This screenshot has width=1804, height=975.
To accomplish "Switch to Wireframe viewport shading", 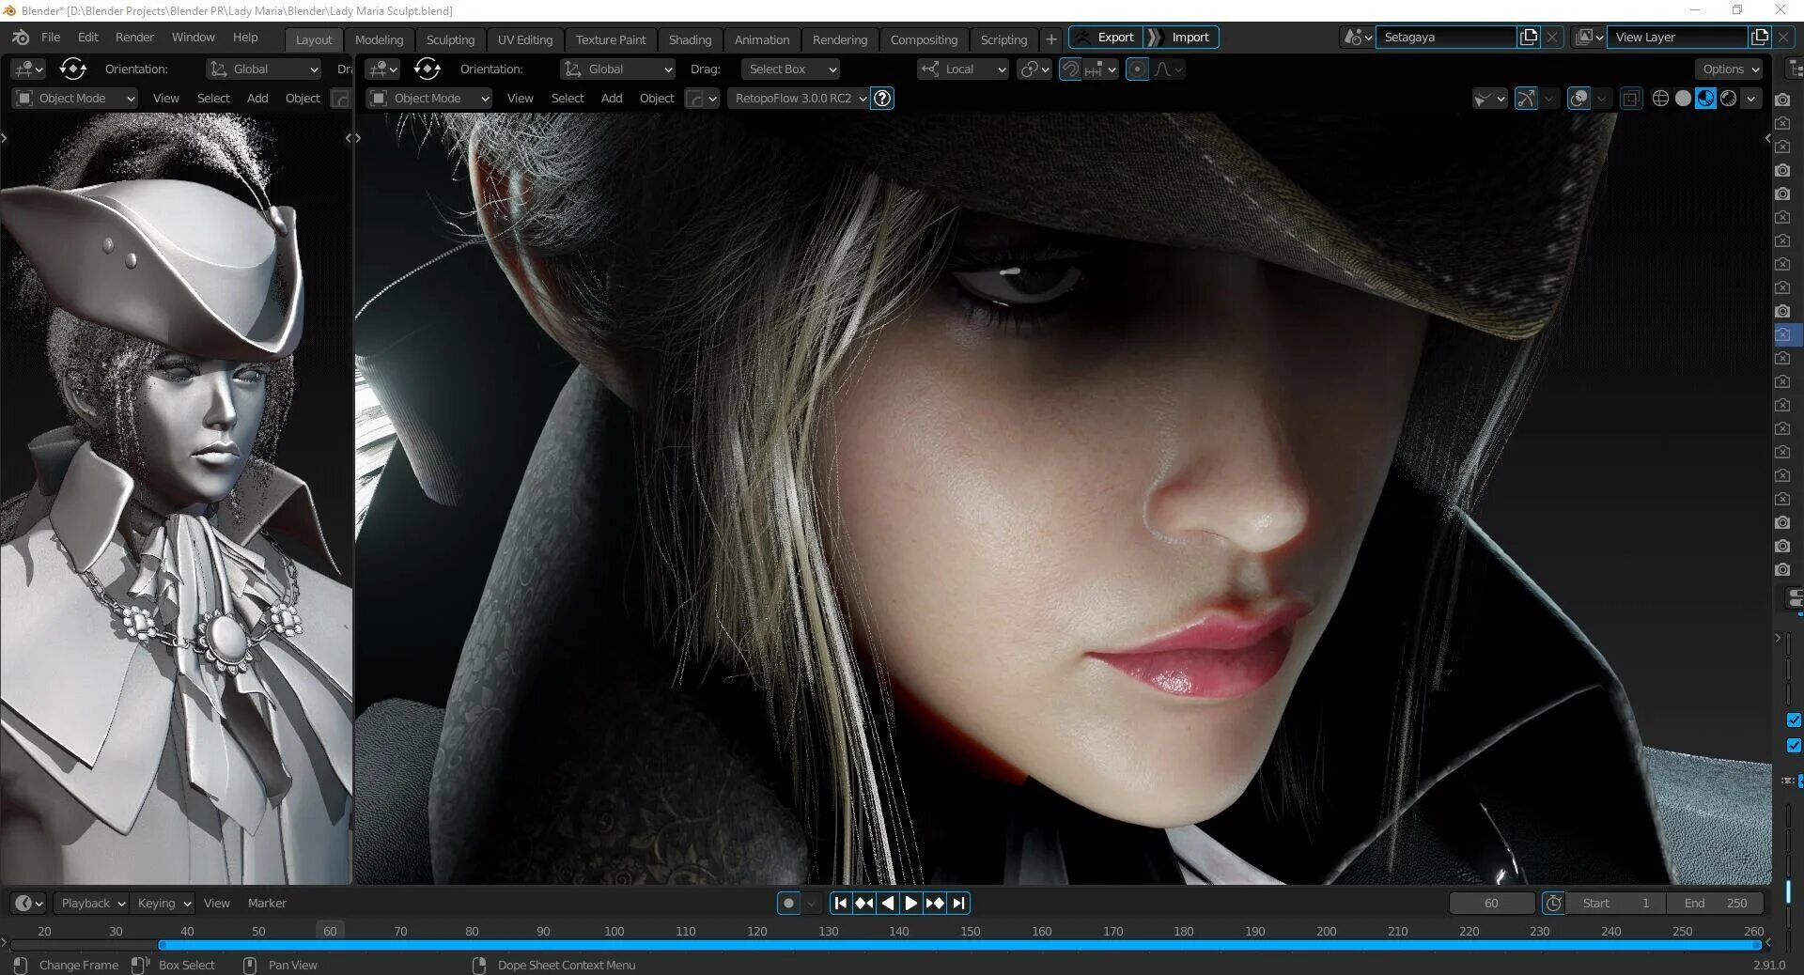I will click(x=1660, y=98).
